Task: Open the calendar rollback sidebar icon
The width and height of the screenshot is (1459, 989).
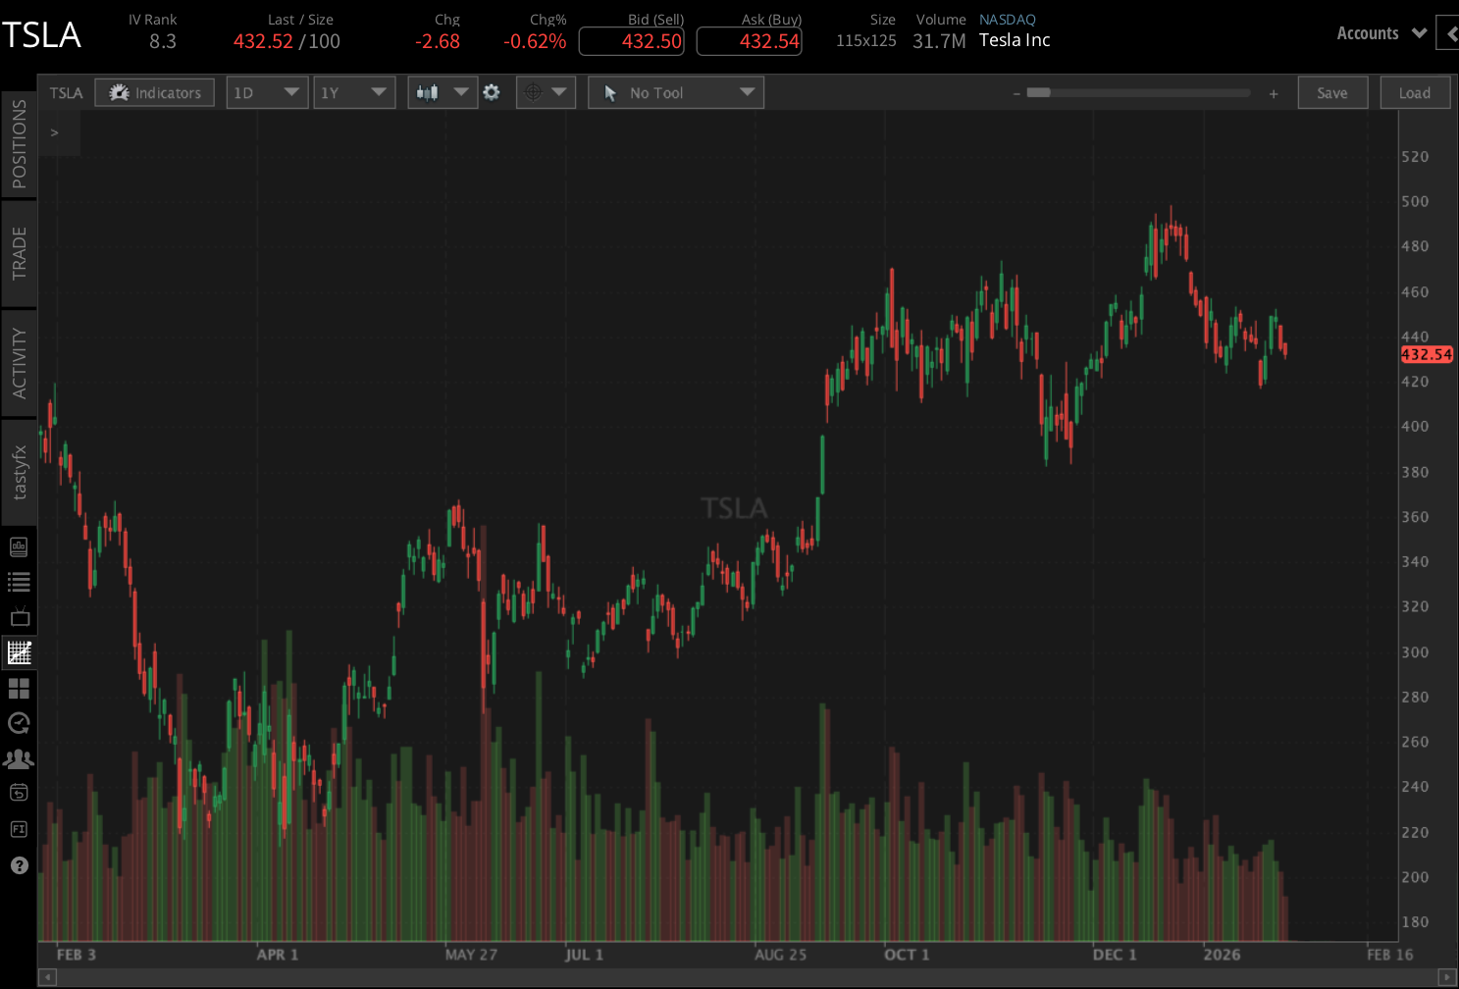Action: (x=19, y=794)
